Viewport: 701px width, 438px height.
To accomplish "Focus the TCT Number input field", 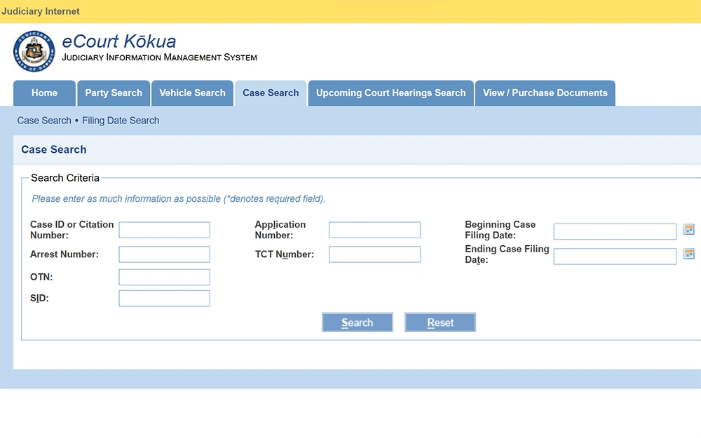I will pyautogui.click(x=374, y=254).
